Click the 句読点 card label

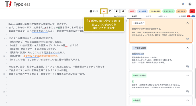tap(136, 100)
